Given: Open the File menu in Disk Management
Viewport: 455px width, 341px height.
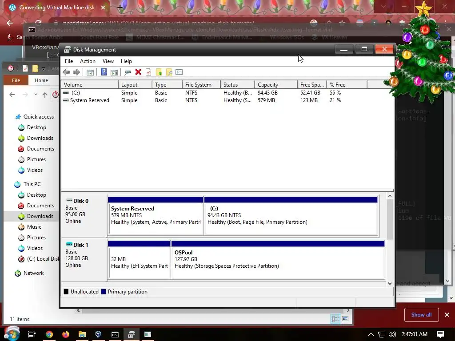Looking at the screenshot, I should [x=69, y=61].
